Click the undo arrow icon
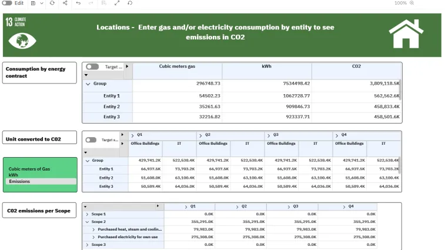The height and width of the screenshot is (250, 445). (78, 3)
